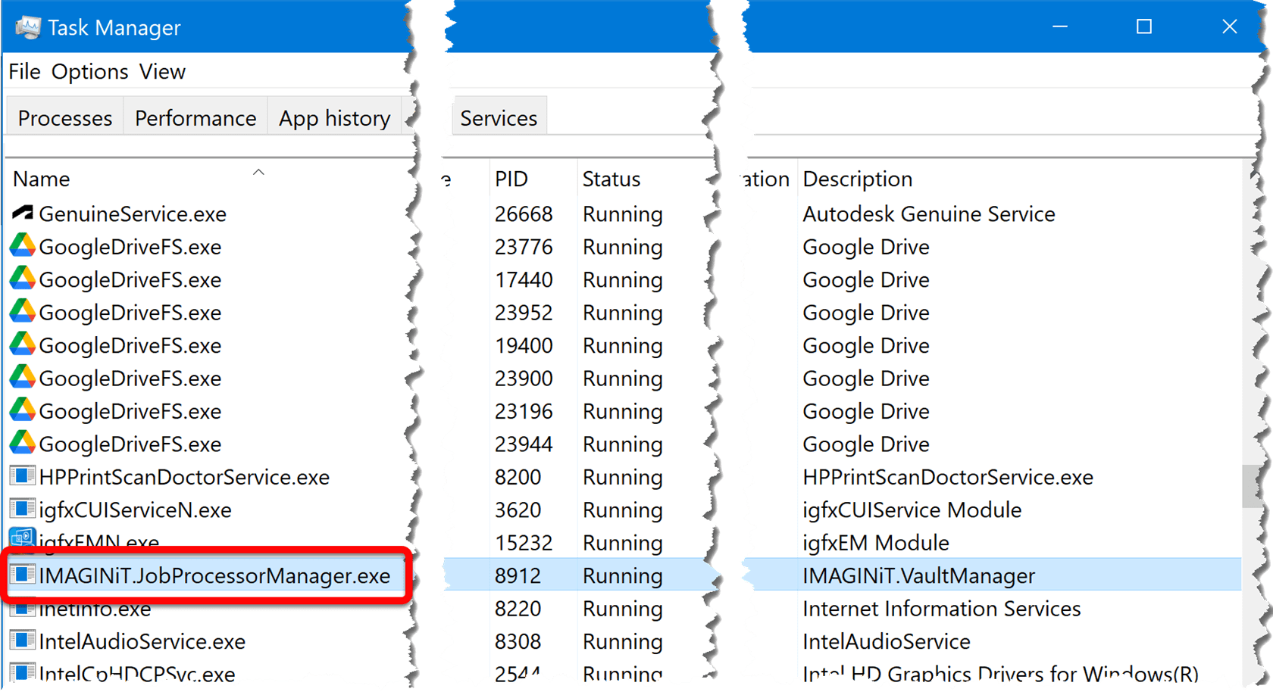
Task: Click the Google Drive icon in the 23900 row
Action: (23, 378)
